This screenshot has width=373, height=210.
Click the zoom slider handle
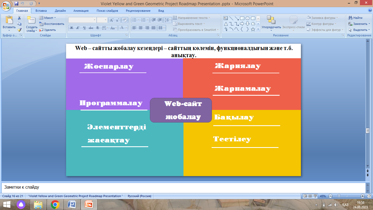click(339, 196)
